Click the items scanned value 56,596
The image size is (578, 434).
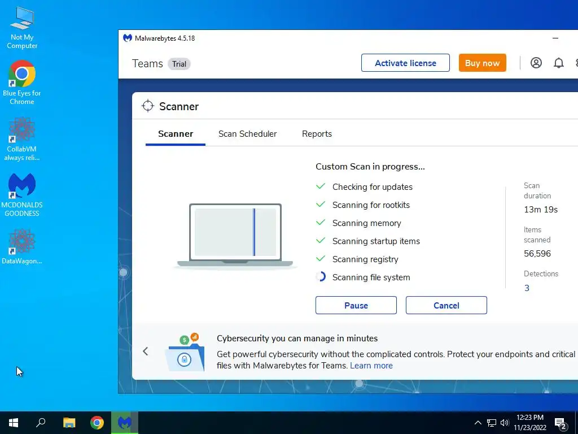(x=537, y=254)
